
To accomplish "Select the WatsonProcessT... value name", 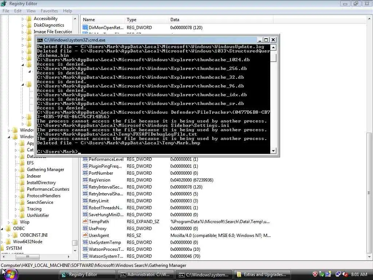I will point(106,249).
